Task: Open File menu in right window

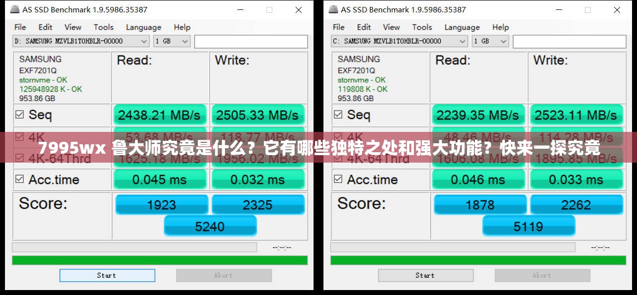Action: tap(339, 27)
